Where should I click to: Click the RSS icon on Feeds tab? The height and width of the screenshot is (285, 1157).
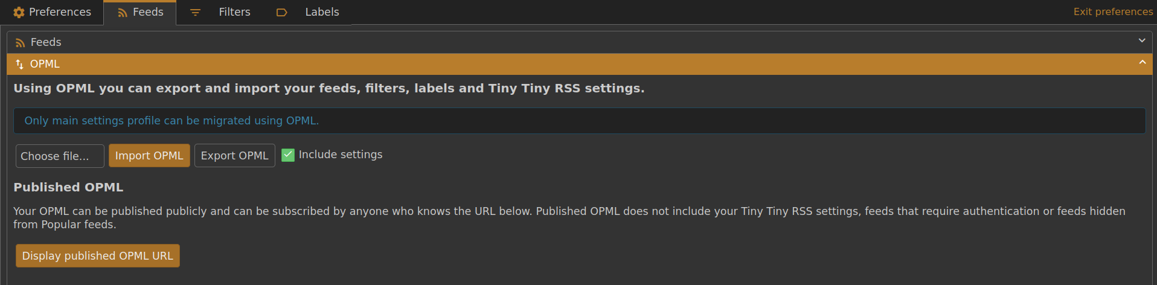click(x=123, y=13)
